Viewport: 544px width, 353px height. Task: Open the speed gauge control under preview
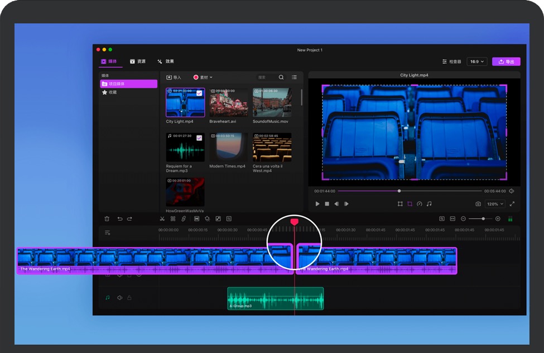tap(419, 204)
